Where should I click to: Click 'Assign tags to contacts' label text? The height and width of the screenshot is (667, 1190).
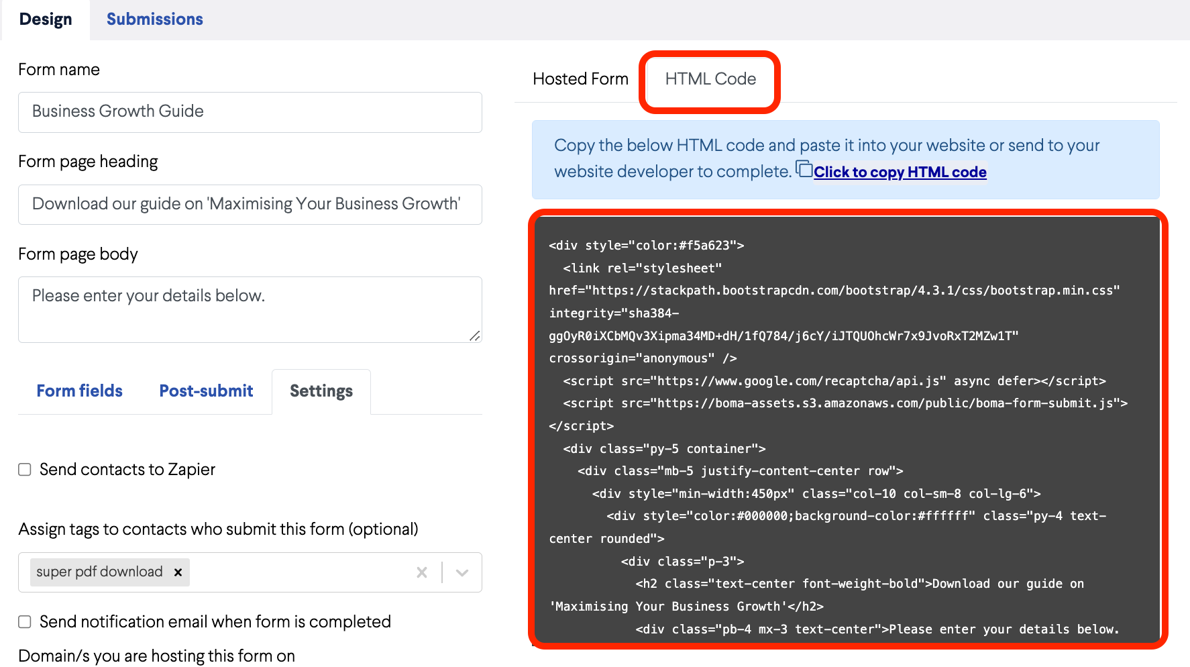(x=218, y=529)
